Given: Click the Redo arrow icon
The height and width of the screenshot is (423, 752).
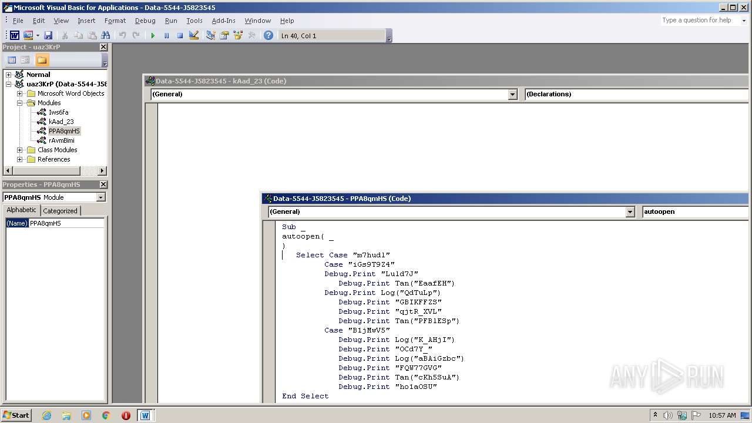Looking at the screenshot, I should coord(136,36).
